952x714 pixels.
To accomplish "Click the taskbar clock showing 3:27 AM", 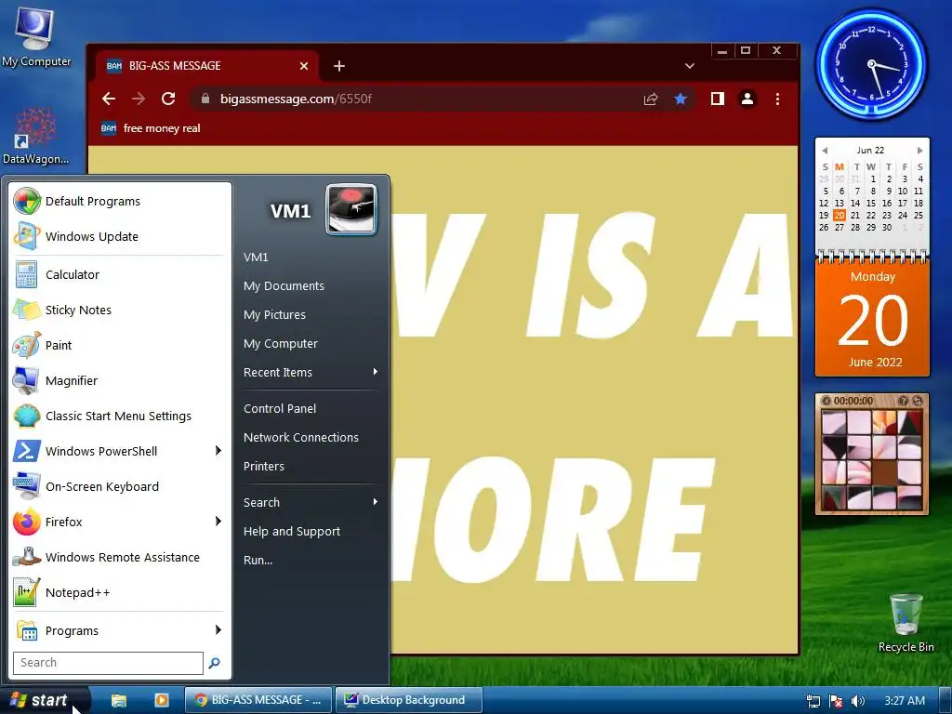I will coord(905,701).
